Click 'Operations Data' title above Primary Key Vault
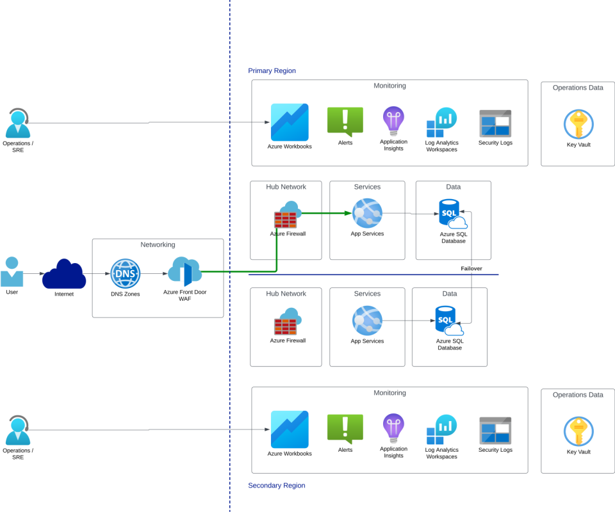The height and width of the screenshot is (512, 615). (x=578, y=88)
